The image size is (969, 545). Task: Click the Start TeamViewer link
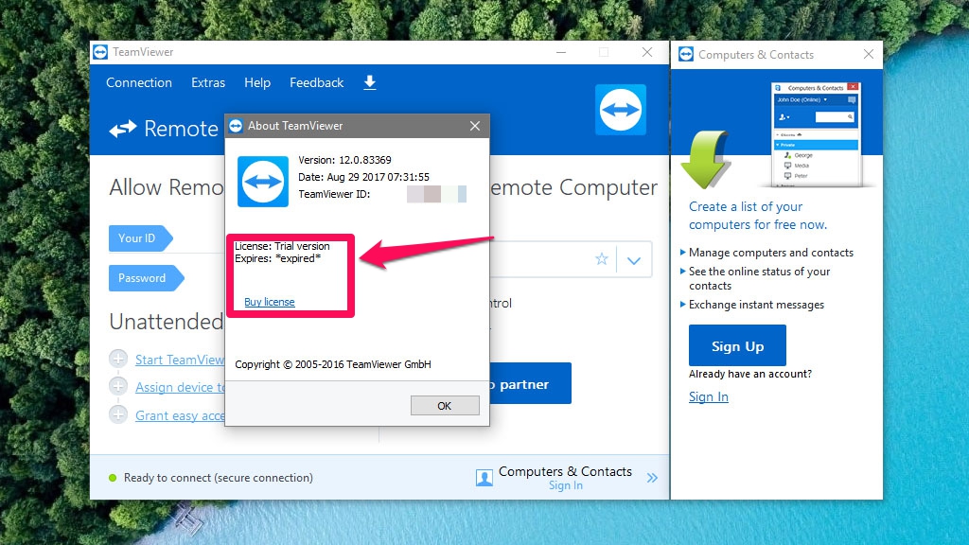[180, 360]
